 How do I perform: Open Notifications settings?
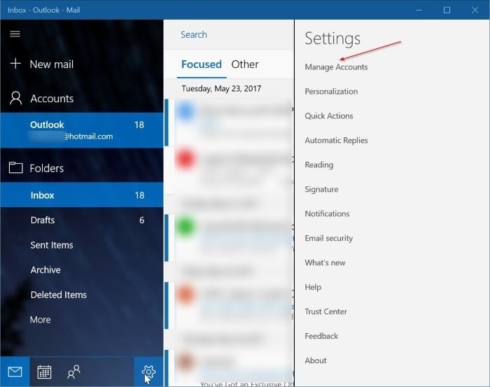[x=327, y=213]
